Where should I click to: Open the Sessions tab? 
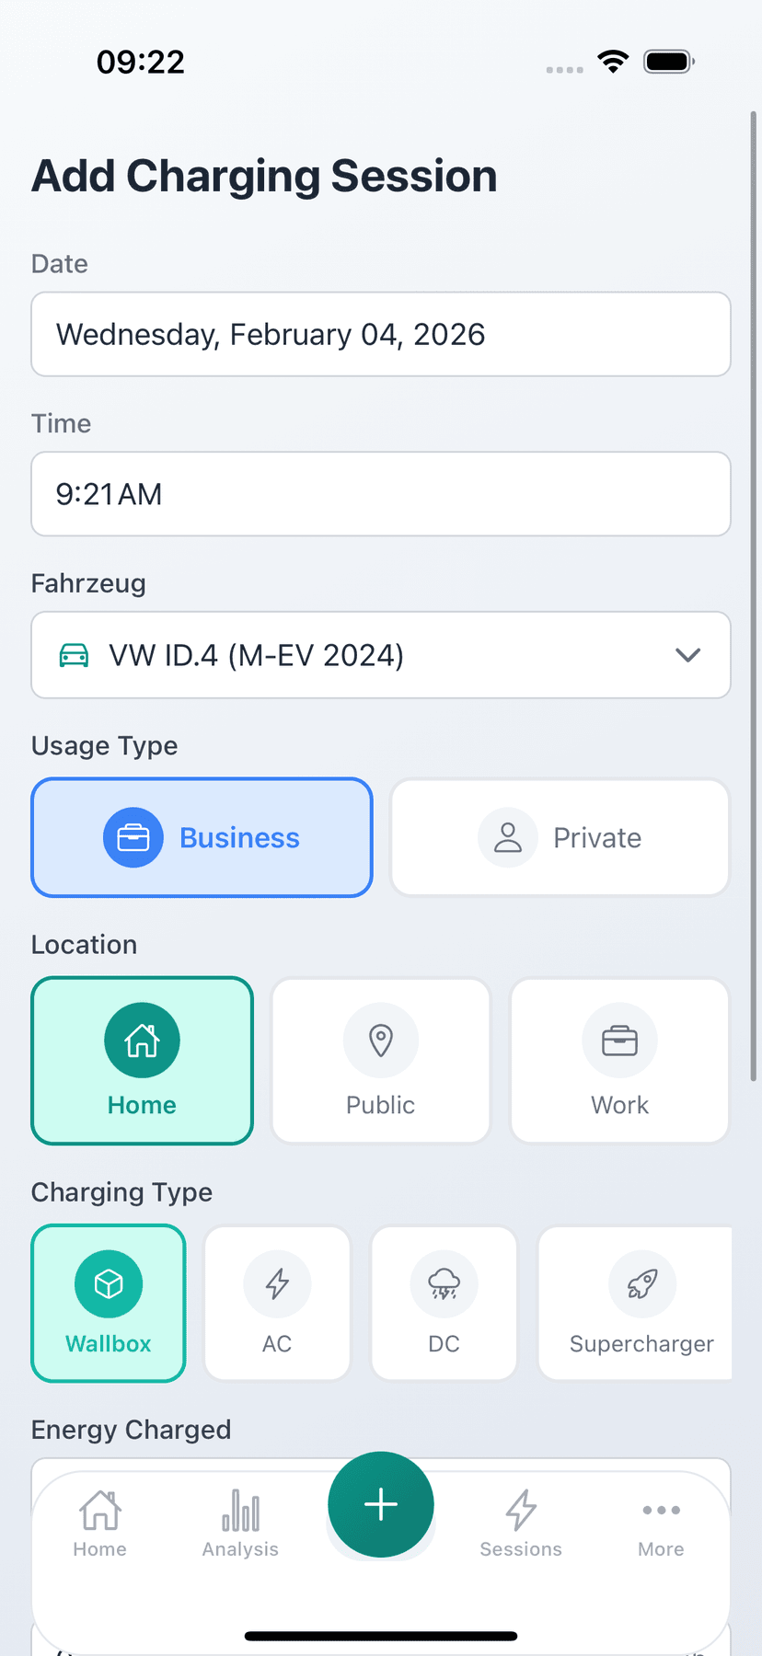521,1524
